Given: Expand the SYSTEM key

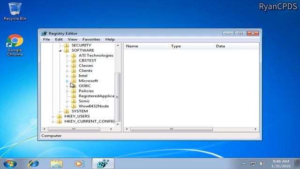Looking at the screenshot, I should (x=60, y=112).
